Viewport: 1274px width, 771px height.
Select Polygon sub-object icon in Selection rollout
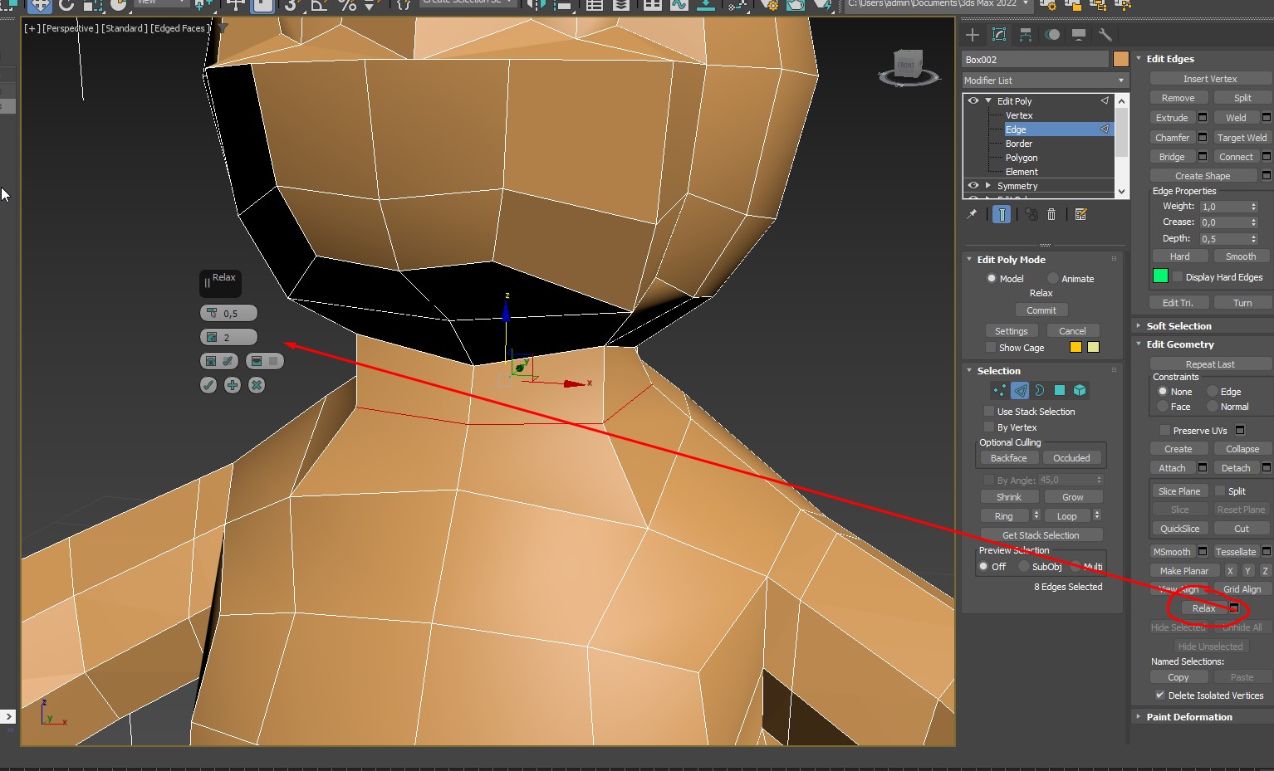pos(1060,390)
